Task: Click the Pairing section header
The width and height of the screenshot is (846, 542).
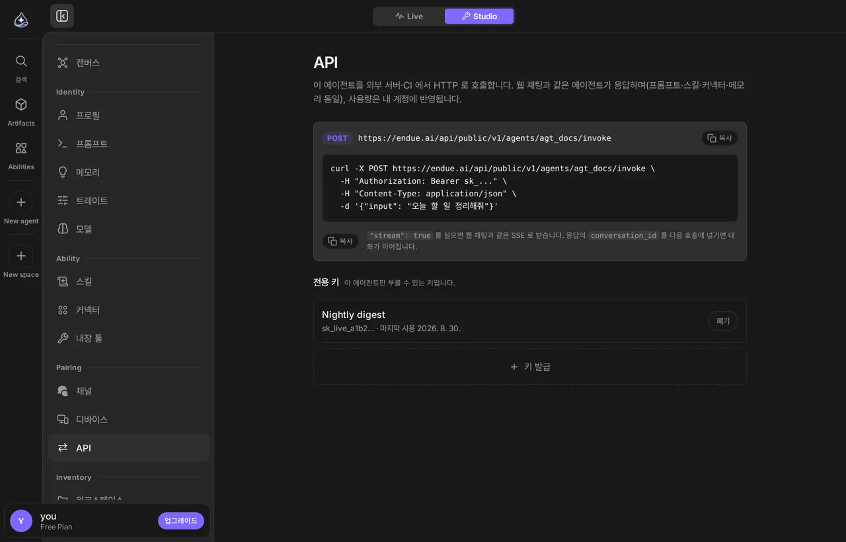Action: point(69,368)
